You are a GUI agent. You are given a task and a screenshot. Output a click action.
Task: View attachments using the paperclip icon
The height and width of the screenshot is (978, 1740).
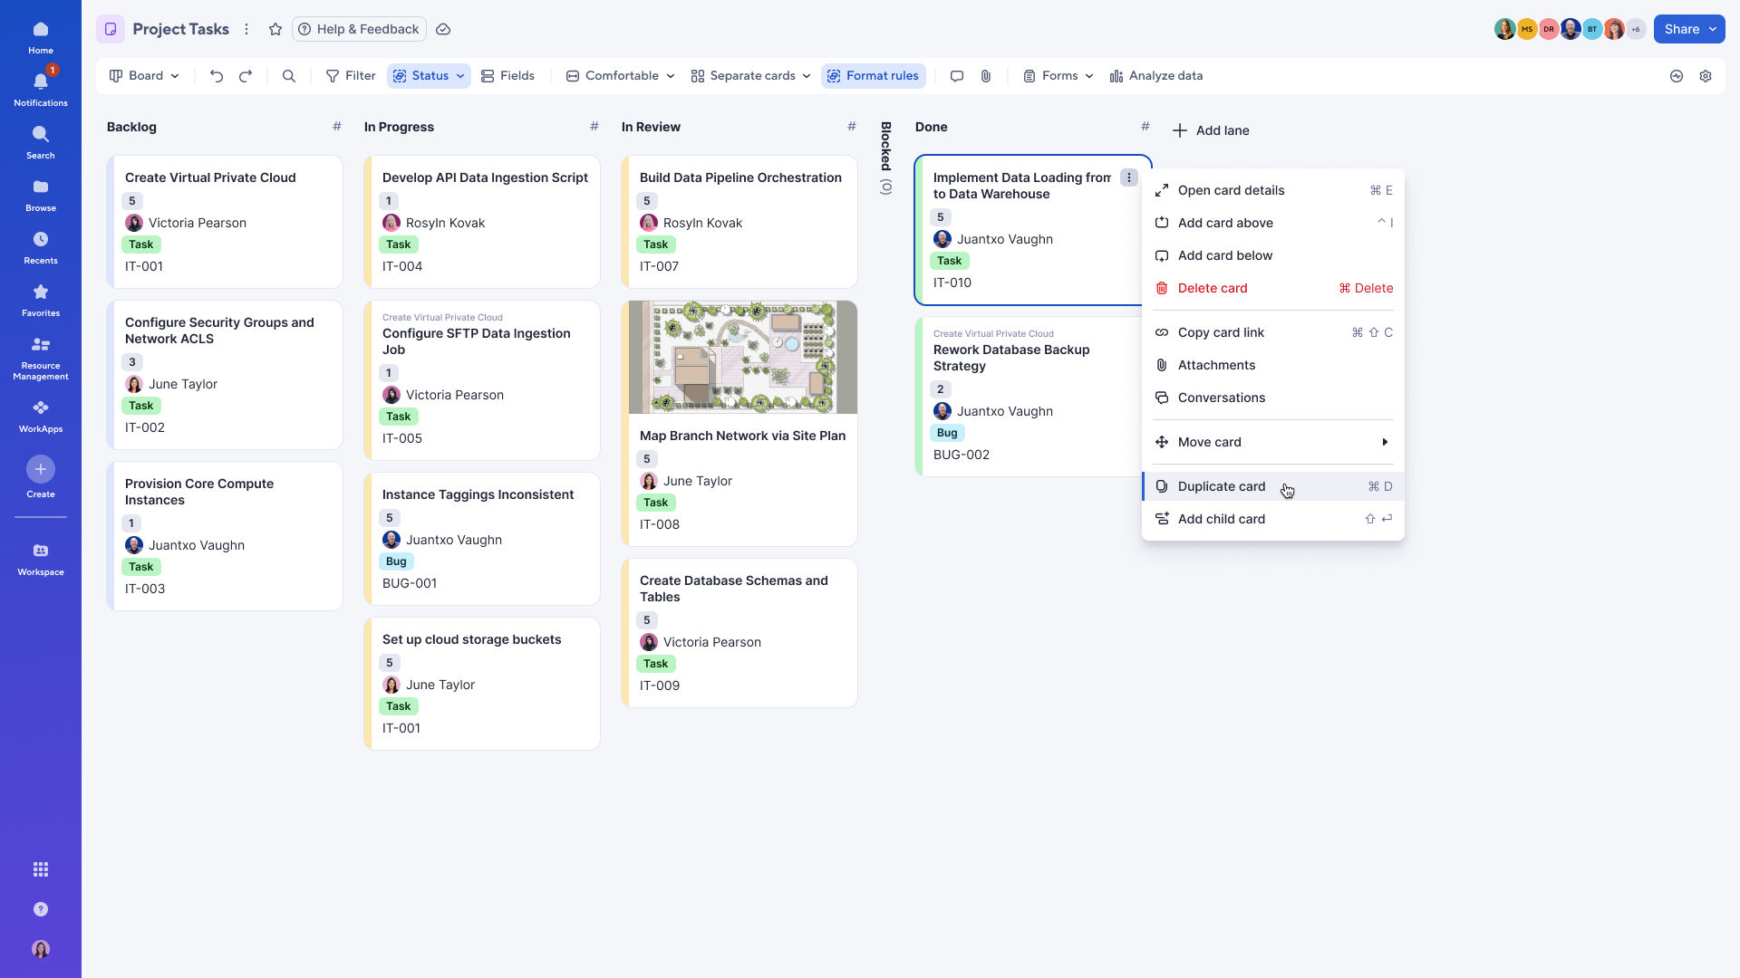pos(985,76)
